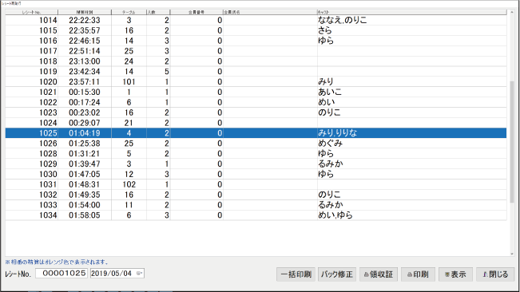This screenshot has width=520, height=292.
Task: Select receipt number 1033 cell
Action: tap(31, 205)
